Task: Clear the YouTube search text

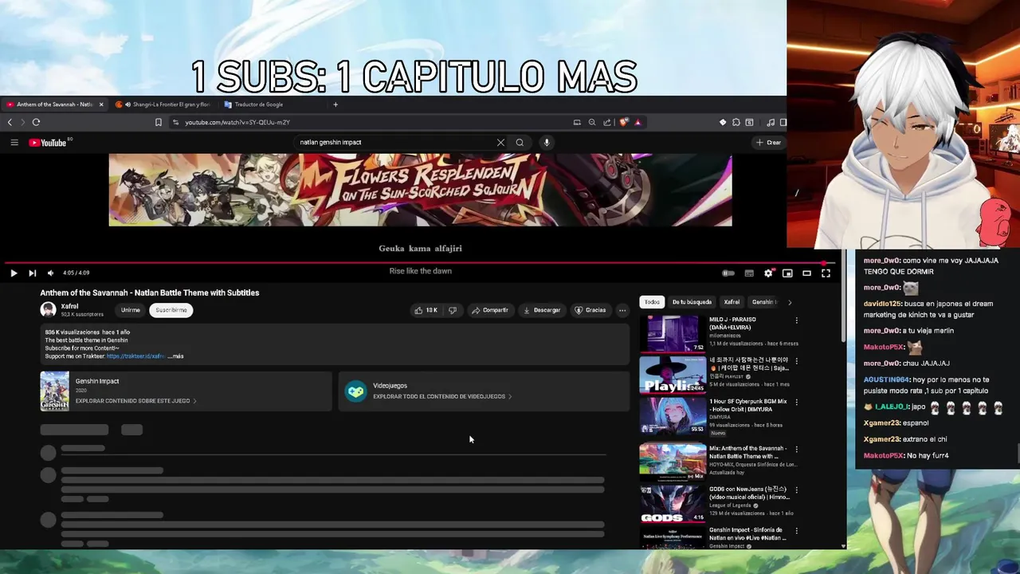Action: tap(500, 142)
